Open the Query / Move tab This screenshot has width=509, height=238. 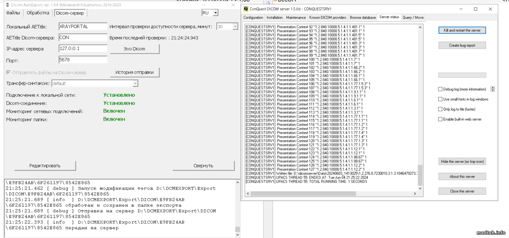click(x=413, y=18)
